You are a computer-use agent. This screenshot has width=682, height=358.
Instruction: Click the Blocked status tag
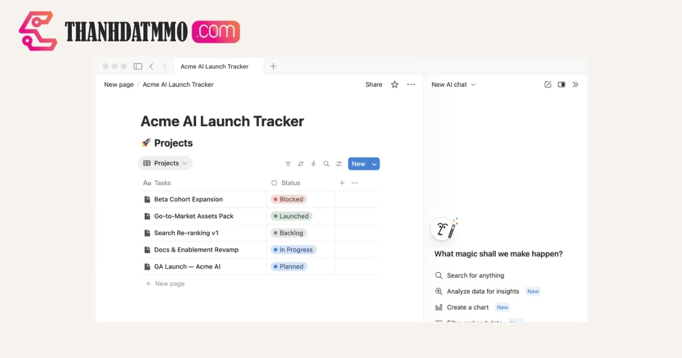point(289,199)
